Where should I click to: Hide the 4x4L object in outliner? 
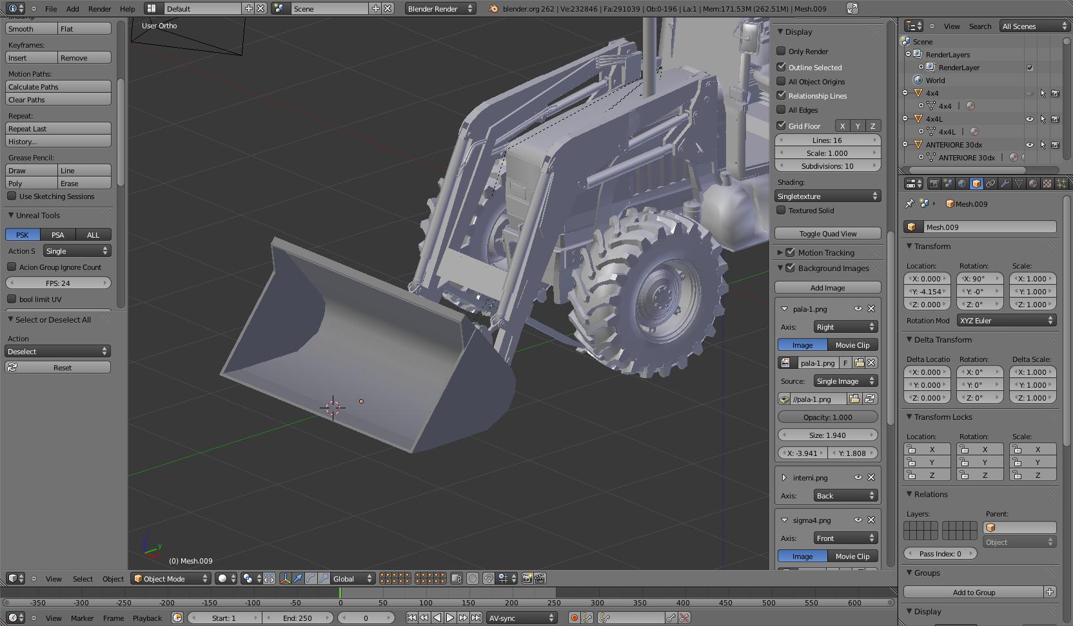click(x=1030, y=119)
